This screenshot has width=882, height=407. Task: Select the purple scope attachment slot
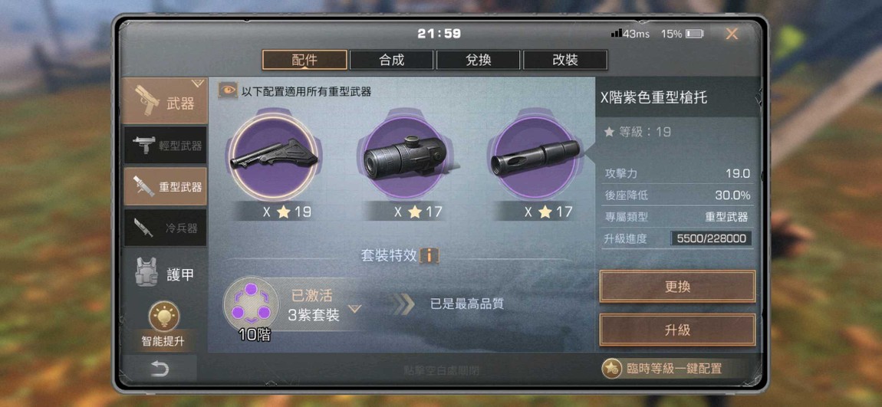[x=405, y=156]
